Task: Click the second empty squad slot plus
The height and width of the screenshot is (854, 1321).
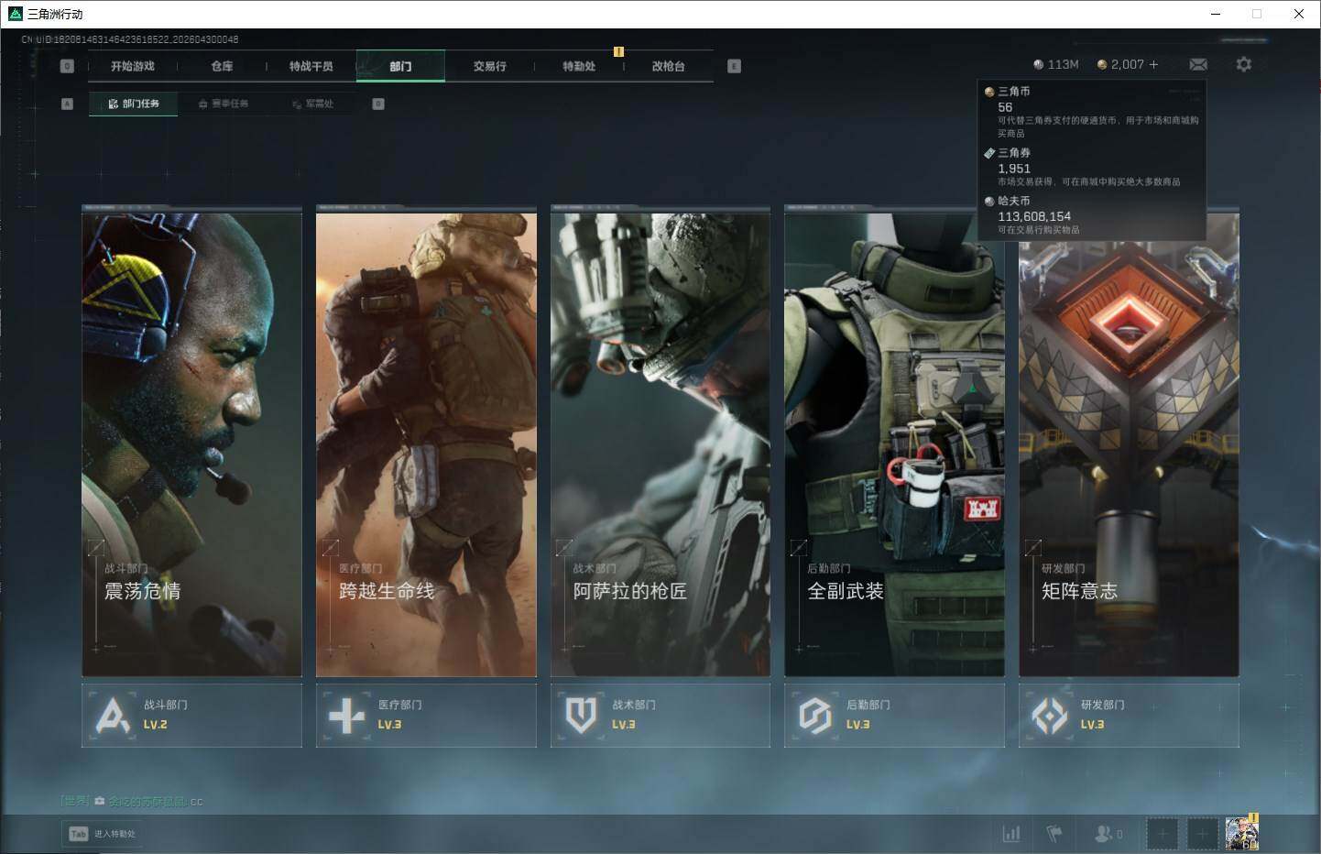Action: pyautogui.click(x=1202, y=833)
